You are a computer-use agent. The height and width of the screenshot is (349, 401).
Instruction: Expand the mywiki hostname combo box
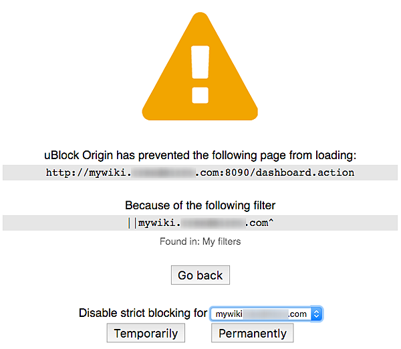266,314
